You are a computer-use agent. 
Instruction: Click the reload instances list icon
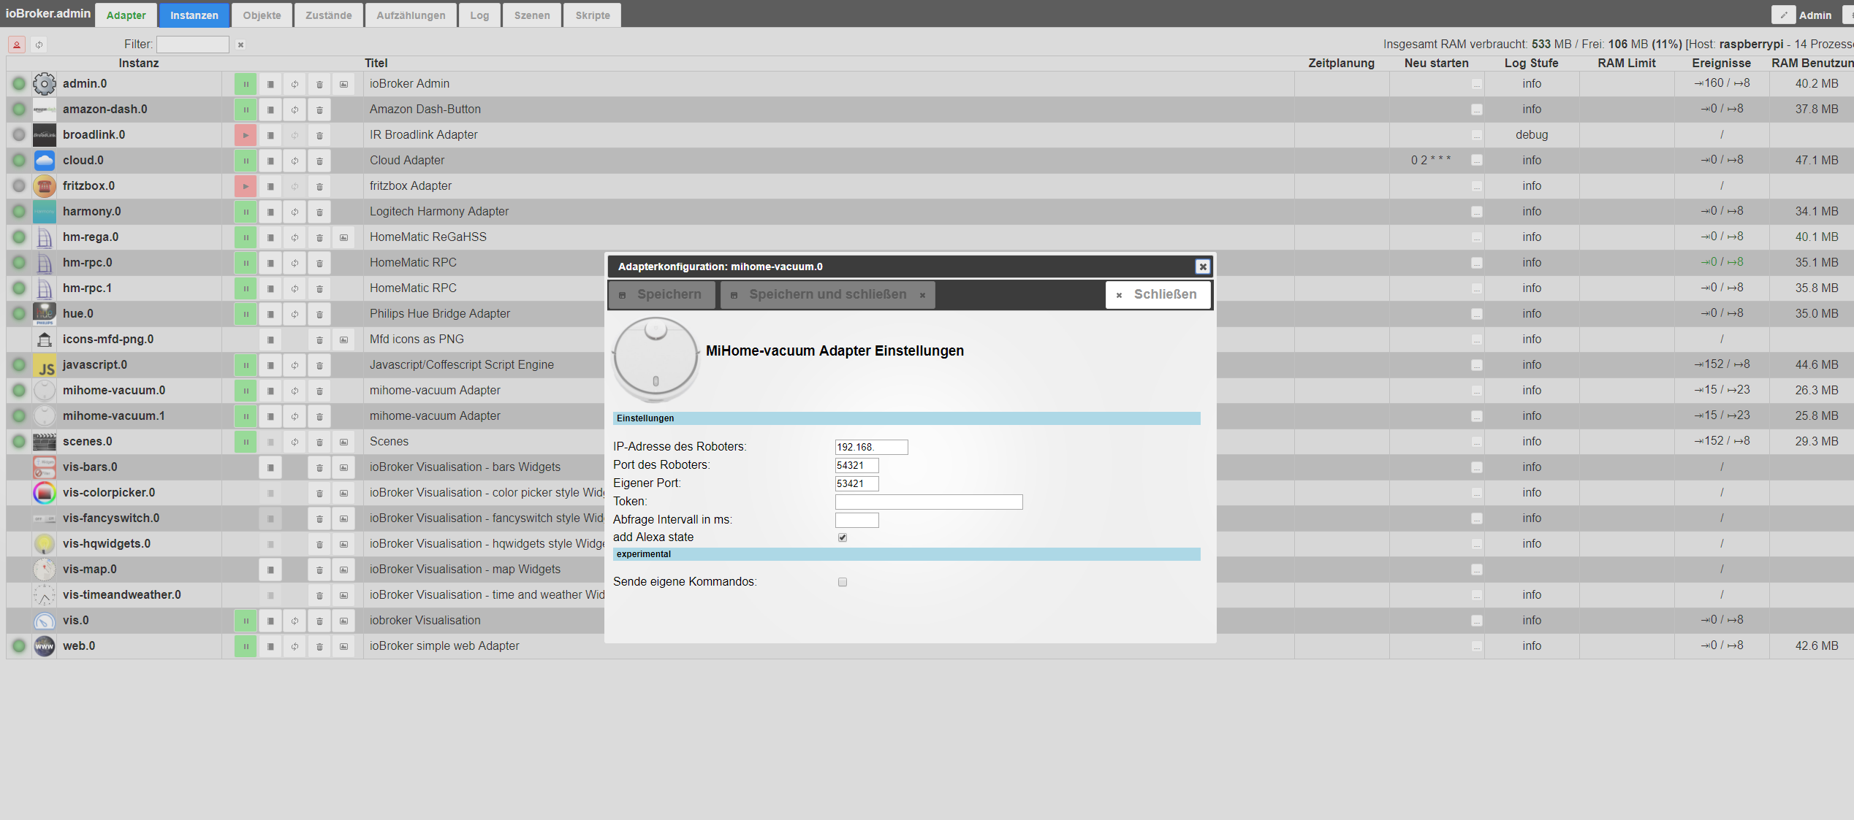39,45
